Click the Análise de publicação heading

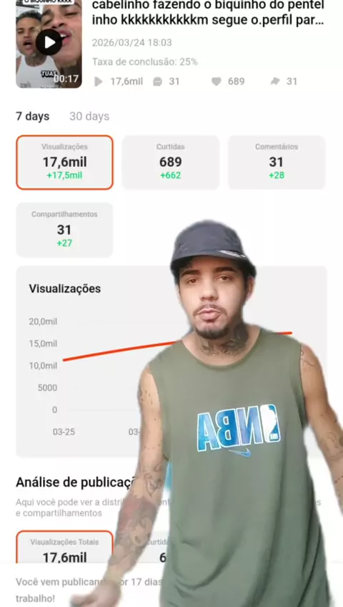75,482
